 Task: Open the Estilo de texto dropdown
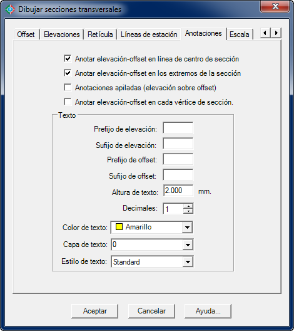pos(188,262)
